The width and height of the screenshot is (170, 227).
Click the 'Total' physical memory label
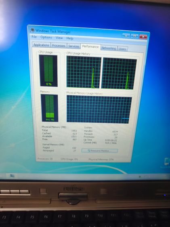[45, 130]
